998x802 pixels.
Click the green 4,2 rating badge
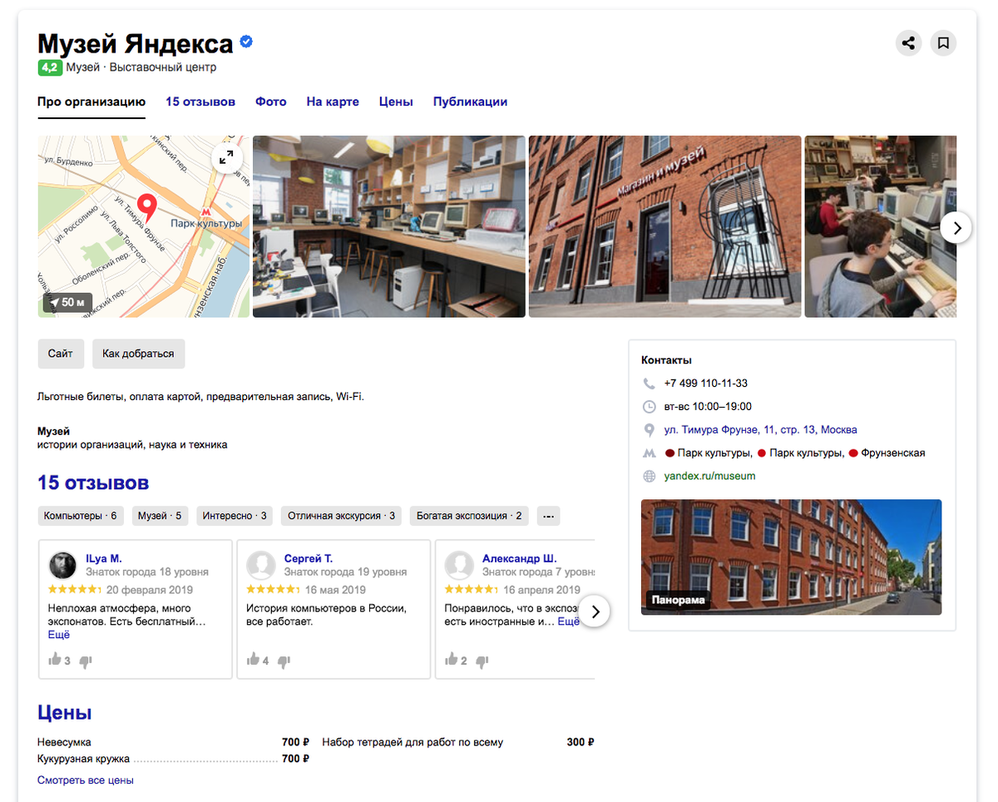pyautogui.click(x=50, y=67)
